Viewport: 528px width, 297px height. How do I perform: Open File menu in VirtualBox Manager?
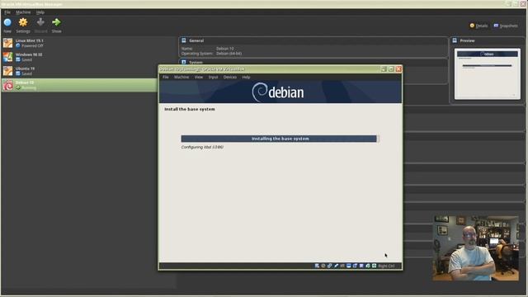coord(7,12)
